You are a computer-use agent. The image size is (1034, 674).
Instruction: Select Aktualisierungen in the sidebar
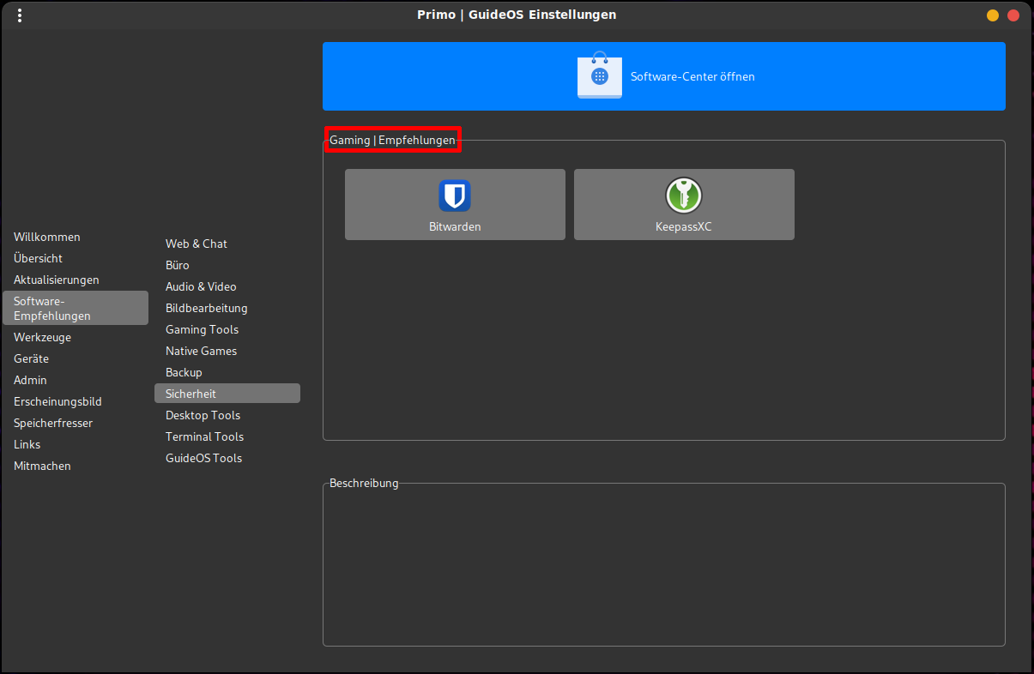[x=57, y=280]
